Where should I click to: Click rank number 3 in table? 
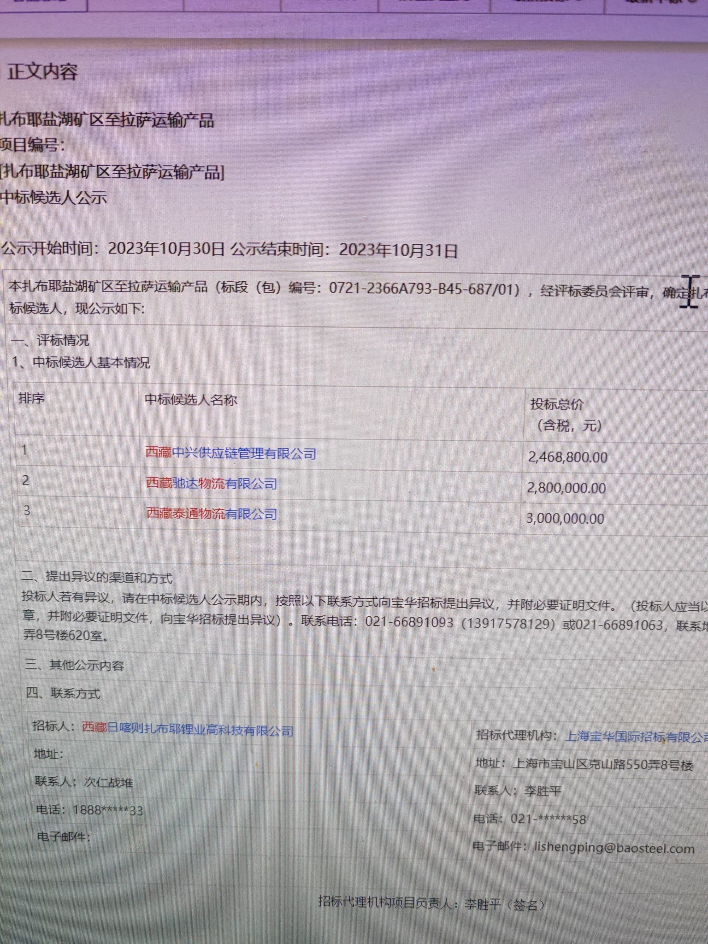click(27, 510)
